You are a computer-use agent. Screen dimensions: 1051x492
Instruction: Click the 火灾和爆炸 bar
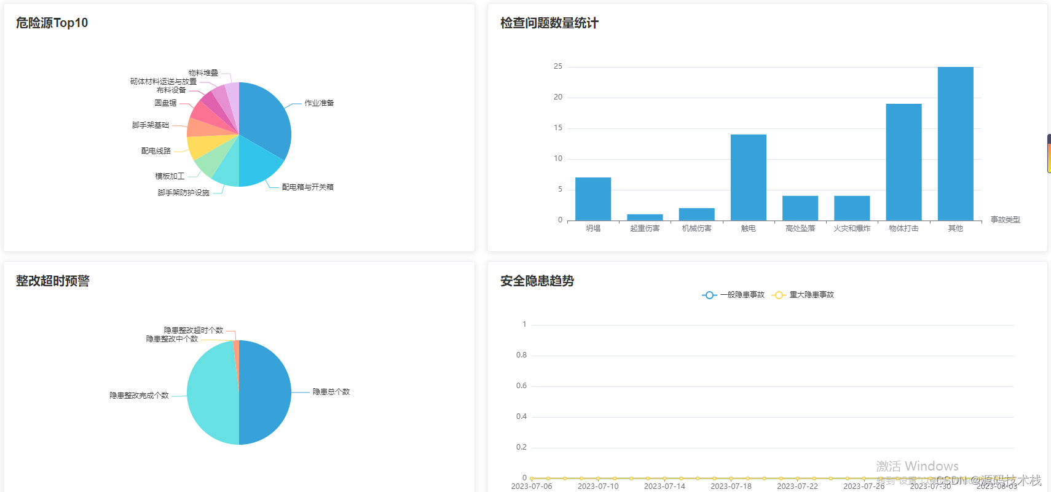tap(852, 208)
